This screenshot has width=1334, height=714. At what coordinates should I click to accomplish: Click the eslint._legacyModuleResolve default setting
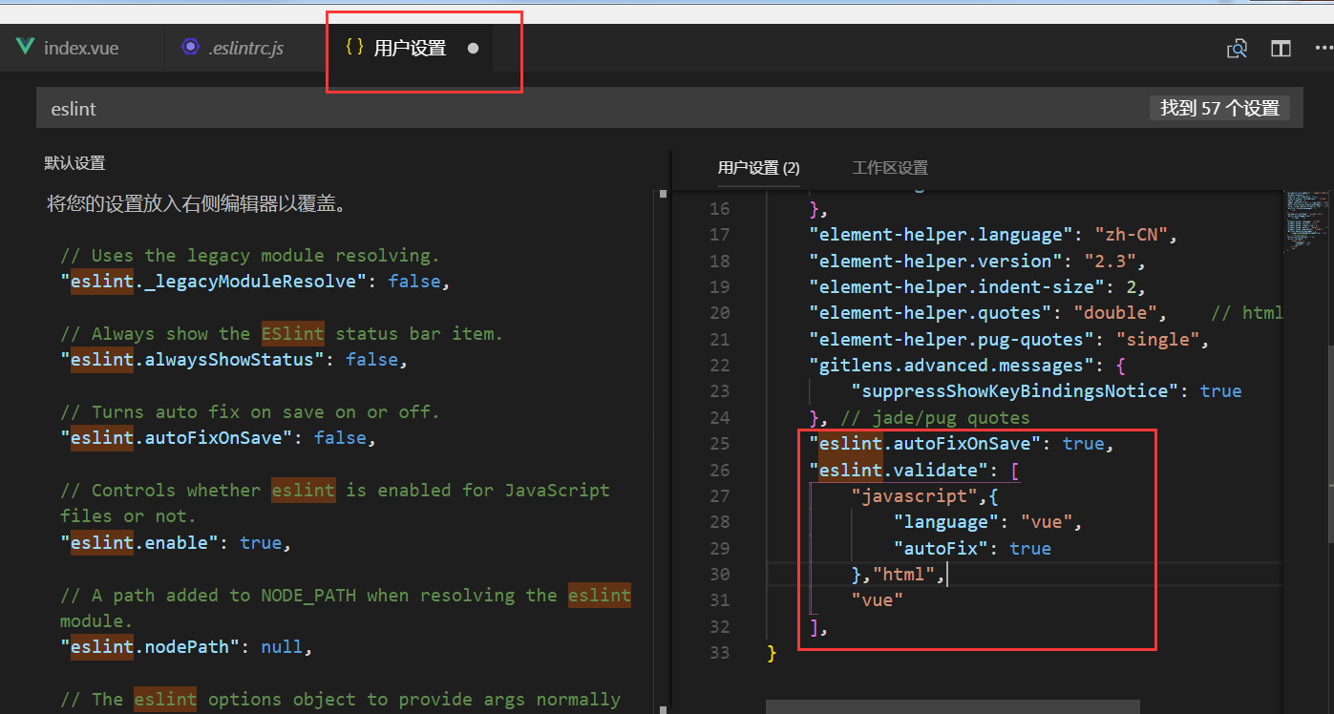(x=254, y=282)
